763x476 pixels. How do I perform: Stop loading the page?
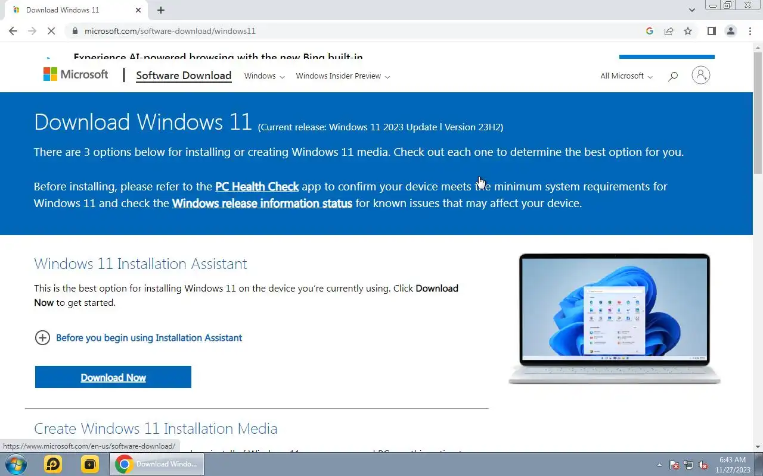51,31
